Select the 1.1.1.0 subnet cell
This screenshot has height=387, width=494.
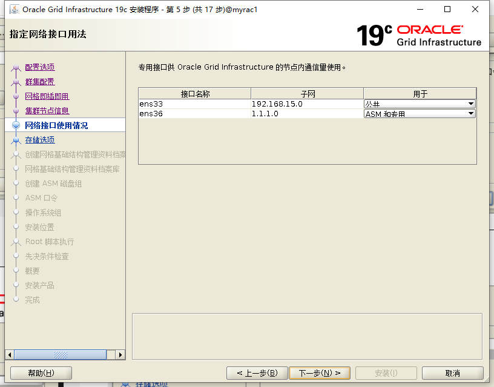tap(307, 114)
